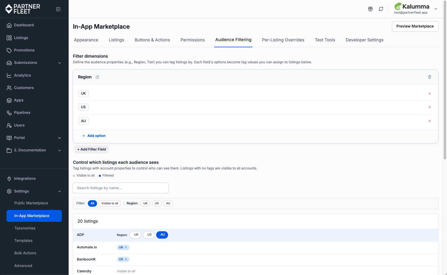Open Apps layers icon in sidebar
Viewport: 447px width, 275px height.
tap(9, 100)
